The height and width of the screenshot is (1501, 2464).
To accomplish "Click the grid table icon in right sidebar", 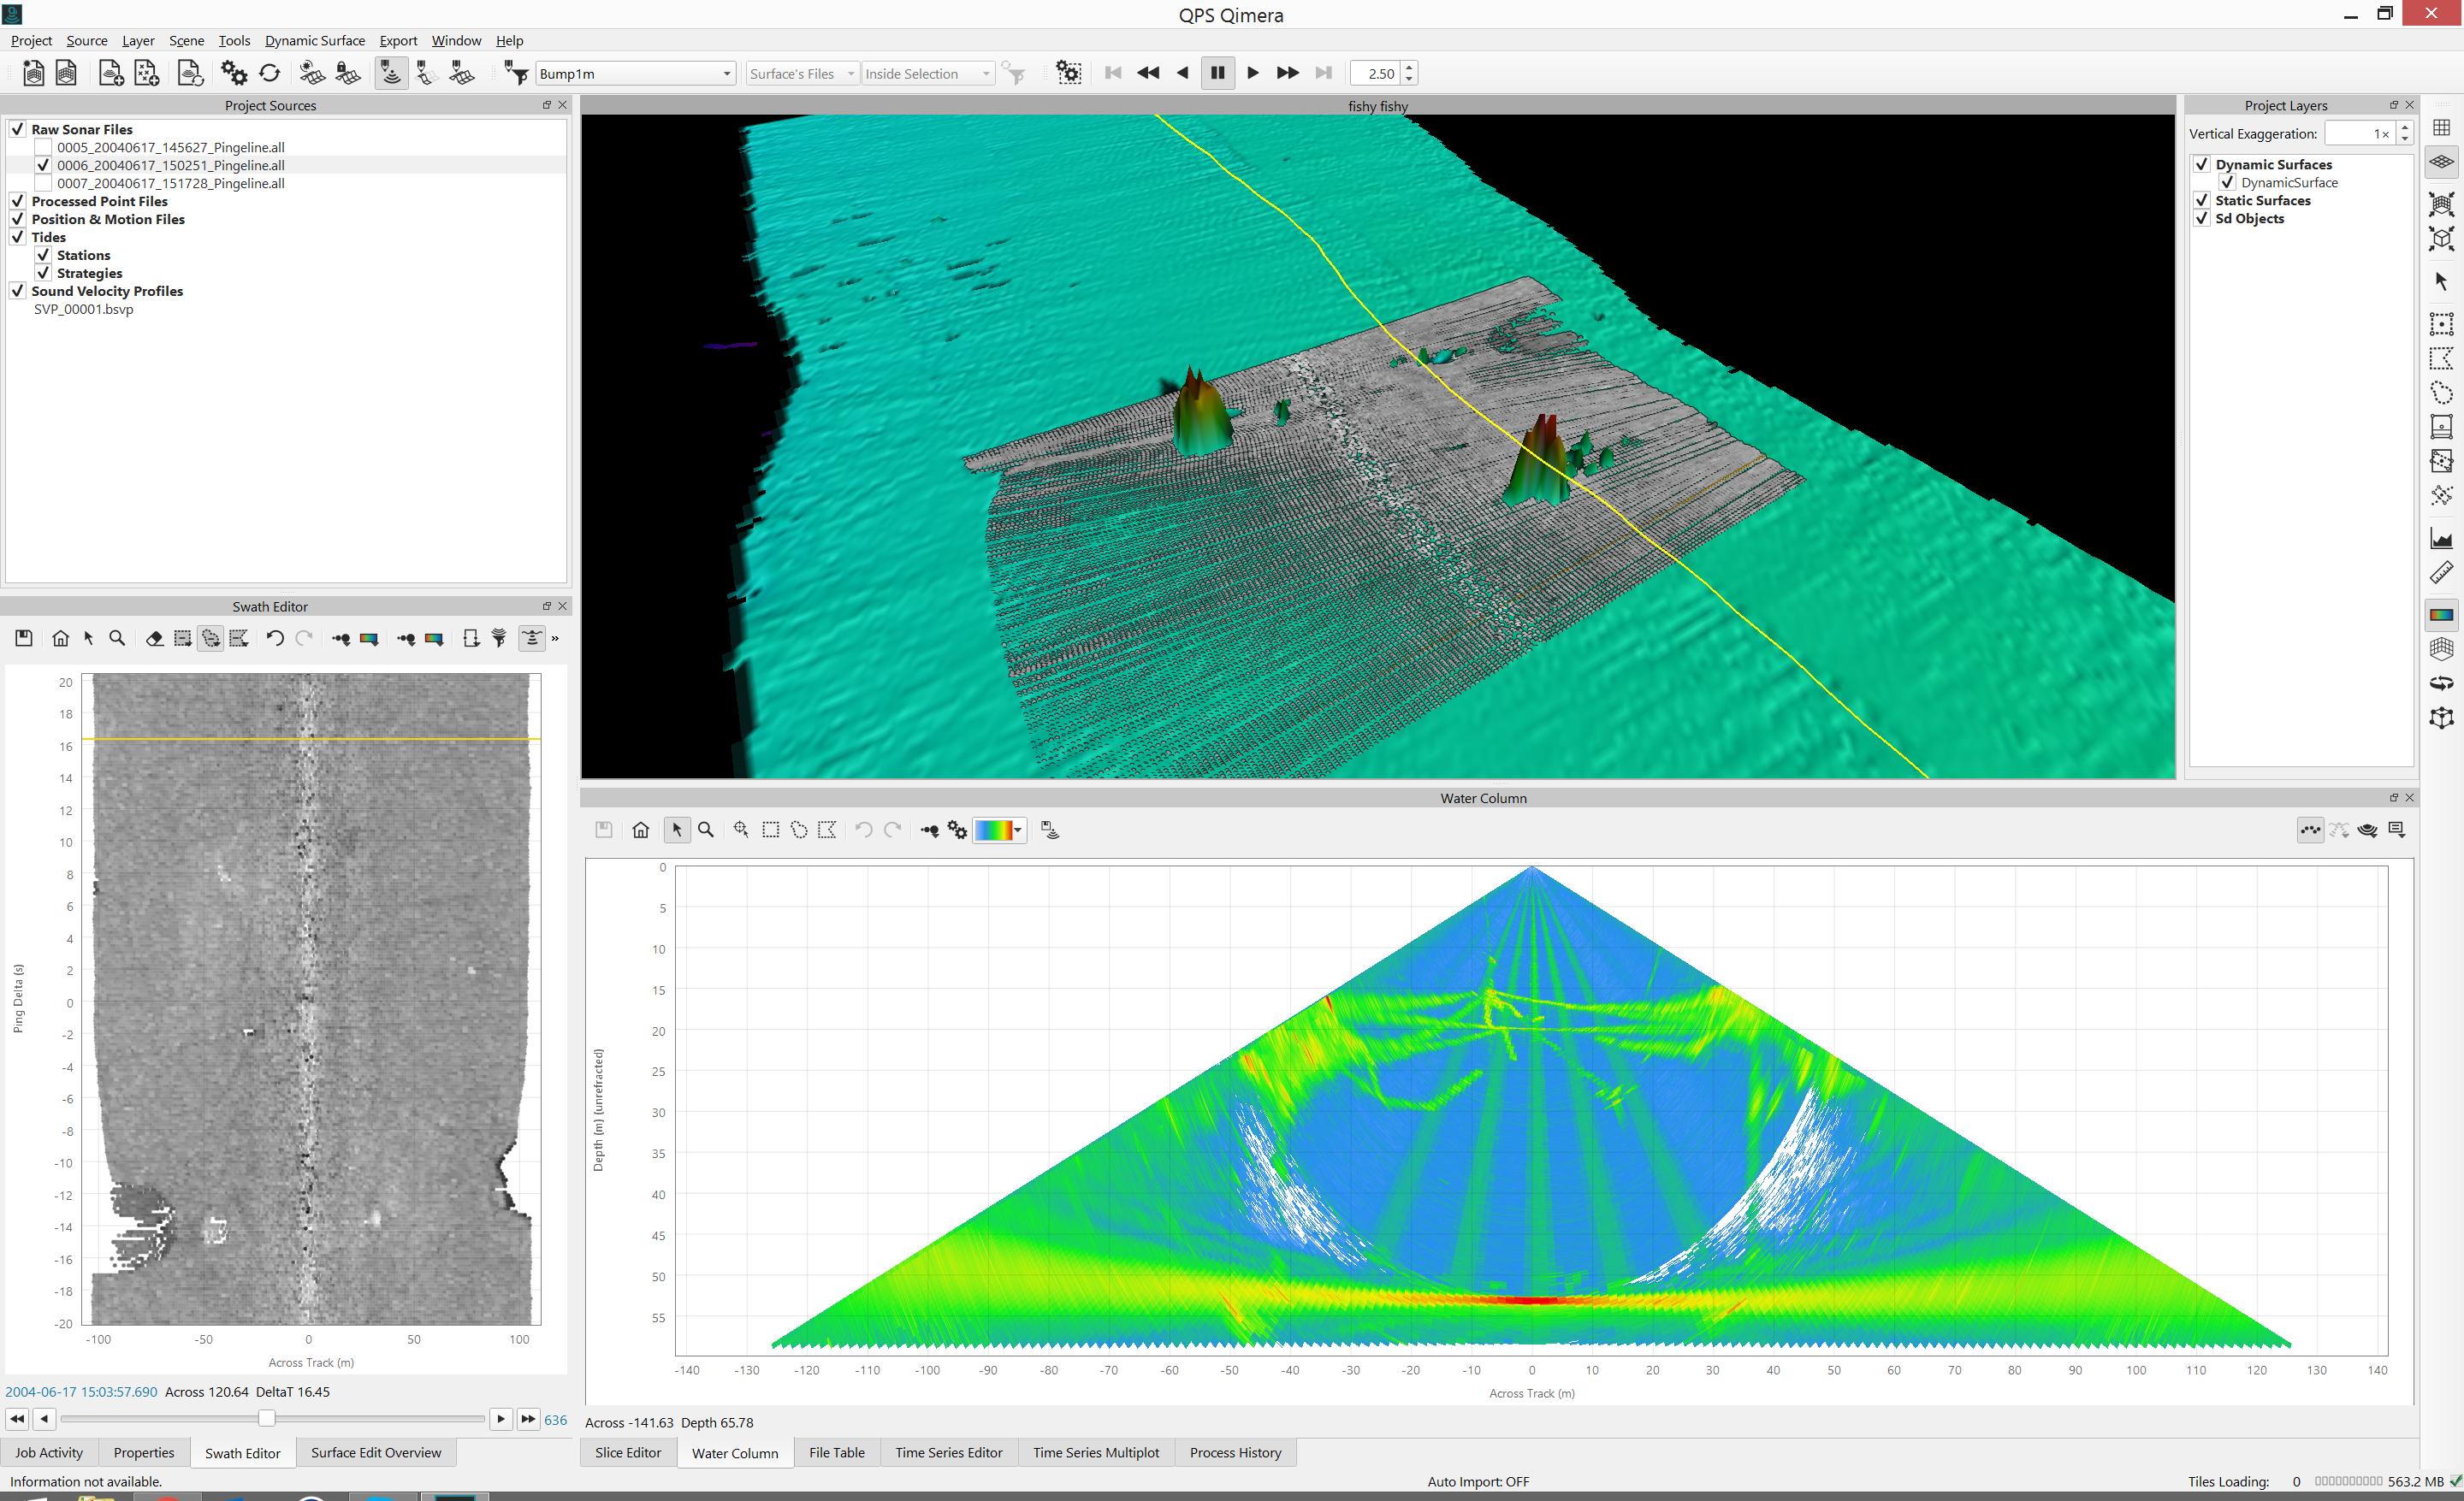I will pyautogui.click(x=2441, y=128).
